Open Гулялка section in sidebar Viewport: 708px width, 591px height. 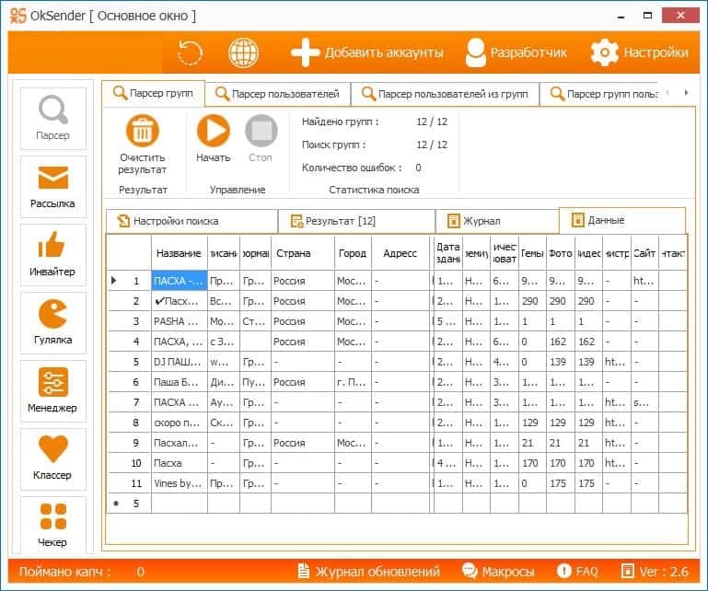pos(53,323)
